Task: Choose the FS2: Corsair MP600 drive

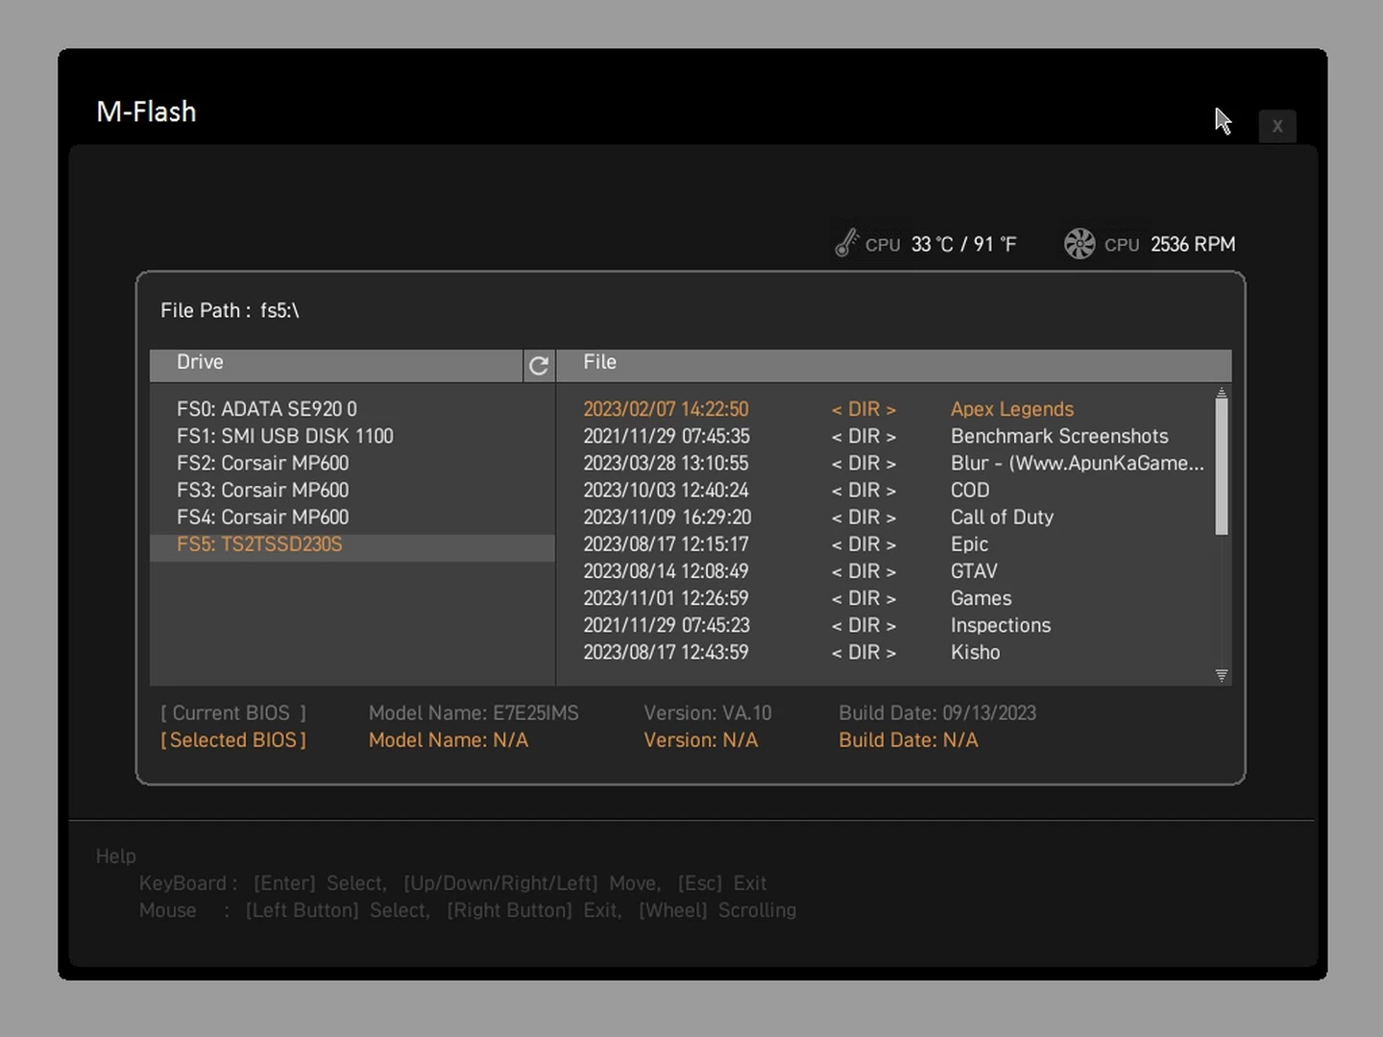Action: coord(262,463)
